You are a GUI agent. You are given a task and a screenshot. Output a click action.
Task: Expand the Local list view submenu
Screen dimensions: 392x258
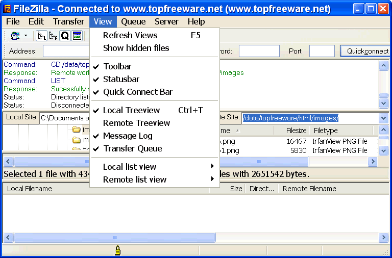(155, 167)
